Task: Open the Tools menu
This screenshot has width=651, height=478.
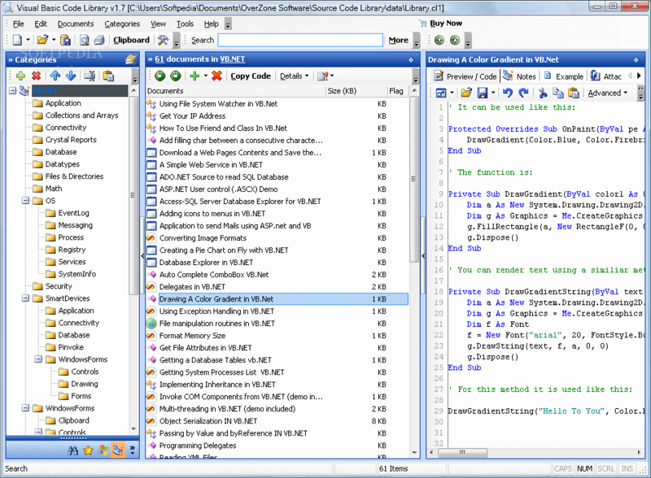Action: coord(185,24)
